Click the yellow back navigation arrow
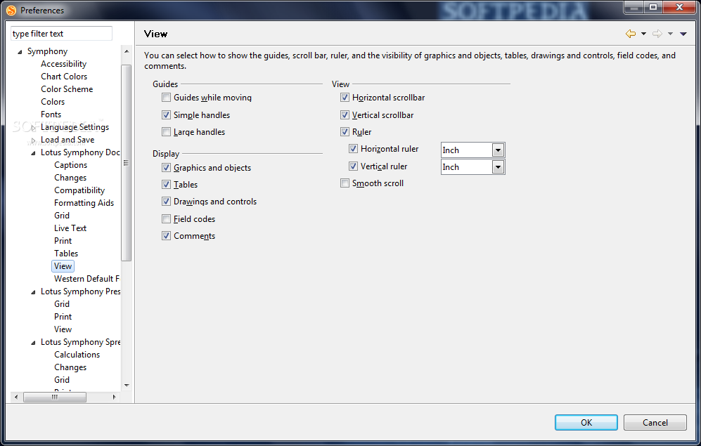 (x=630, y=34)
